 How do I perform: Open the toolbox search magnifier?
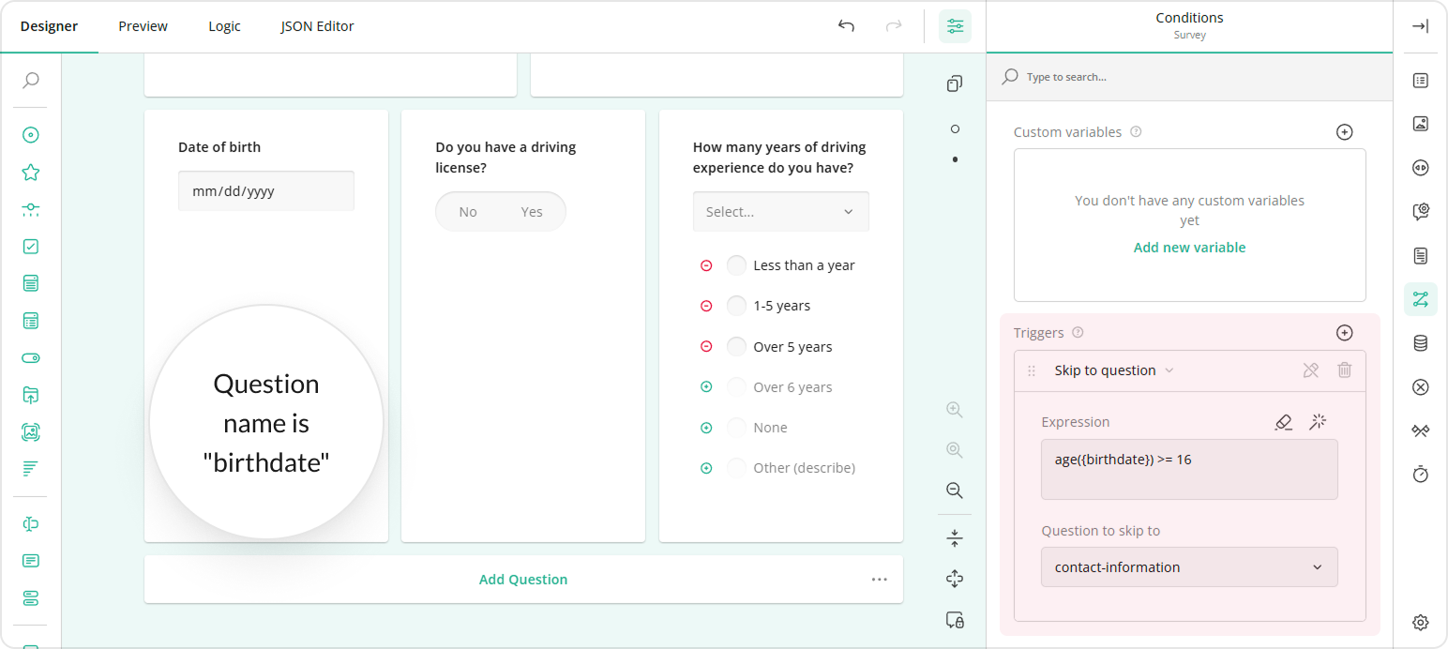tap(30, 81)
